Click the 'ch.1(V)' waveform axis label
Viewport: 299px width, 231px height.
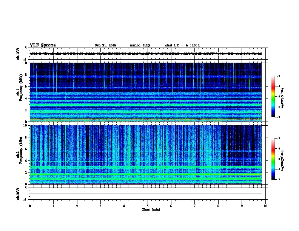point(18,54)
